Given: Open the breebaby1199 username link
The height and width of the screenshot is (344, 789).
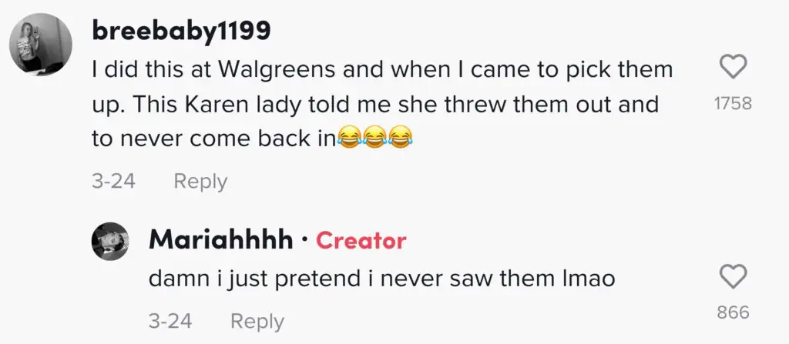Looking at the screenshot, I should point(182,32).
